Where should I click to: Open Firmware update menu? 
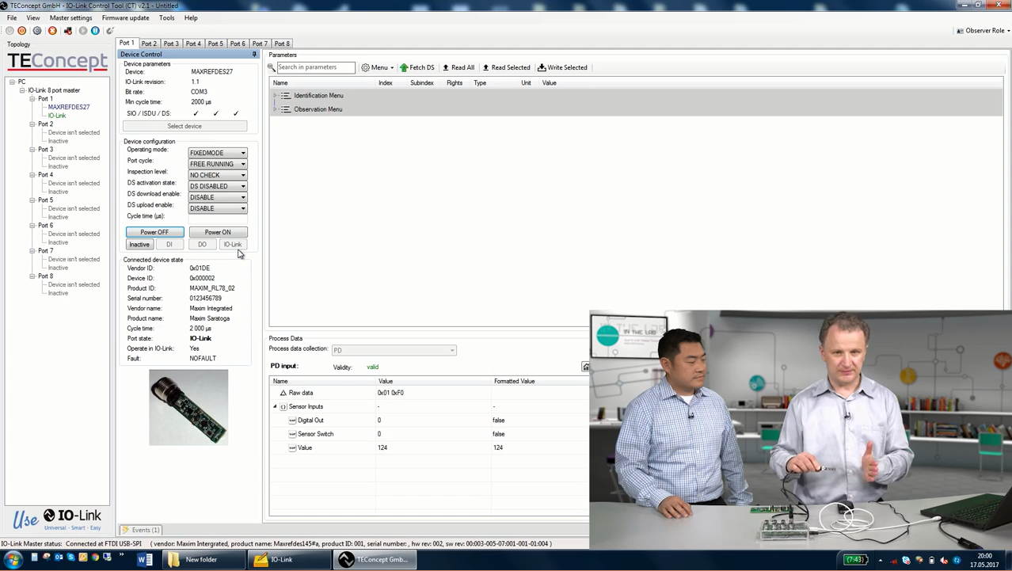click(125, 17)
